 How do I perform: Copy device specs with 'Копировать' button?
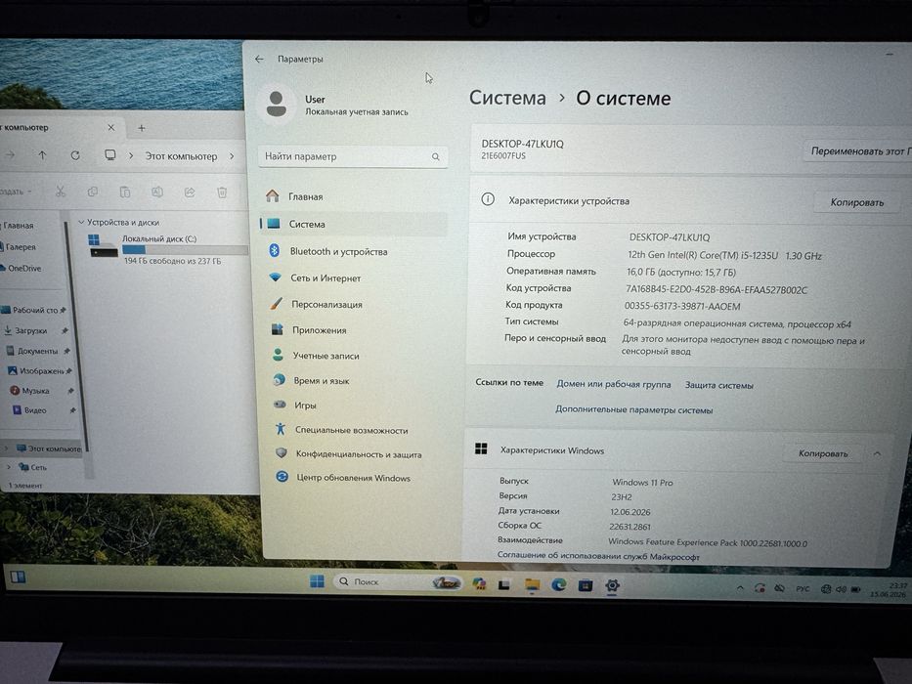856,202
